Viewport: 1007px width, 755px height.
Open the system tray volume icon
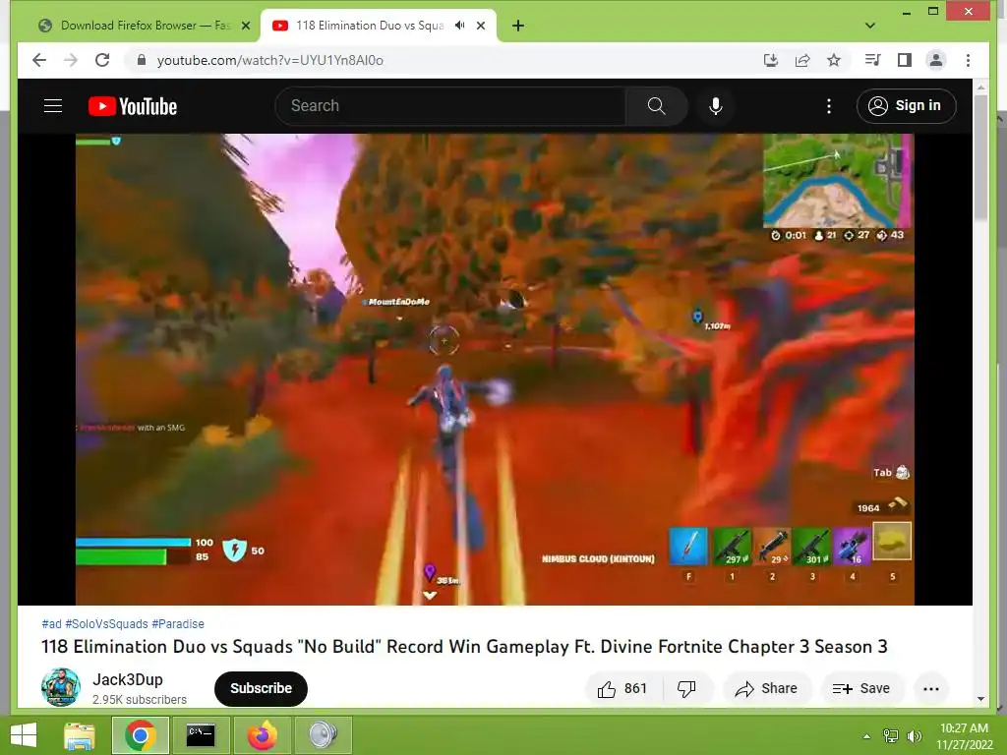pos(914,736)
